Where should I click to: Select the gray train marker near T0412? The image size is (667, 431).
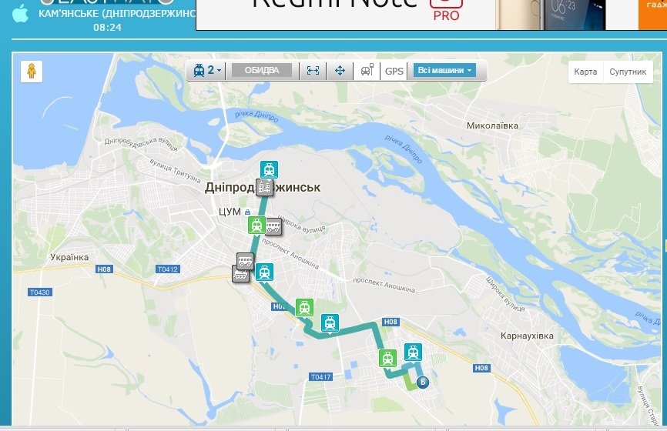click(x=240, y=274)
